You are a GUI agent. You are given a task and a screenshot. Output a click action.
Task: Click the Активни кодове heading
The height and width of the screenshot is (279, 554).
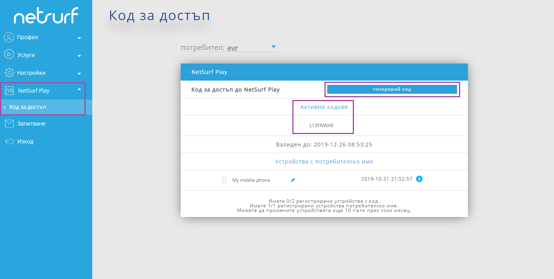click(324, 107)
